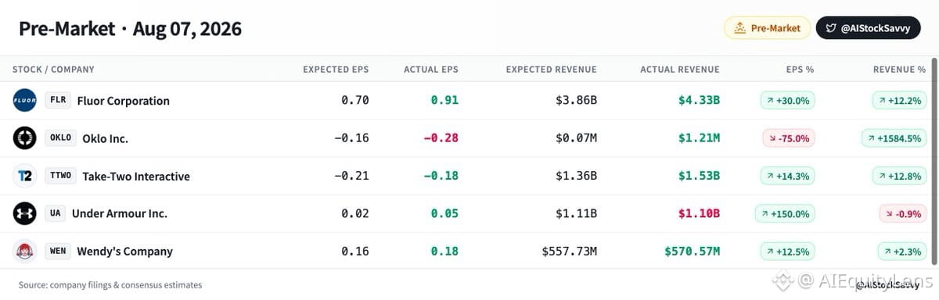
Task: Click the +14.3% EPS badge
Action: coord(788,176)
